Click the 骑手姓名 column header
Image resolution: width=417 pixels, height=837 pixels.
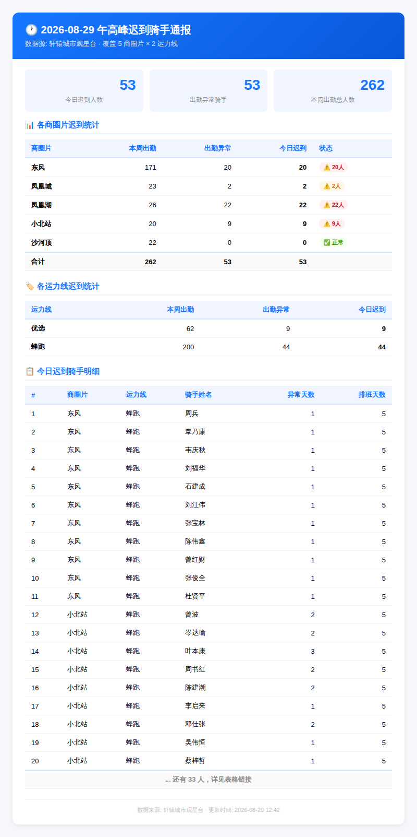click(199, 395)
